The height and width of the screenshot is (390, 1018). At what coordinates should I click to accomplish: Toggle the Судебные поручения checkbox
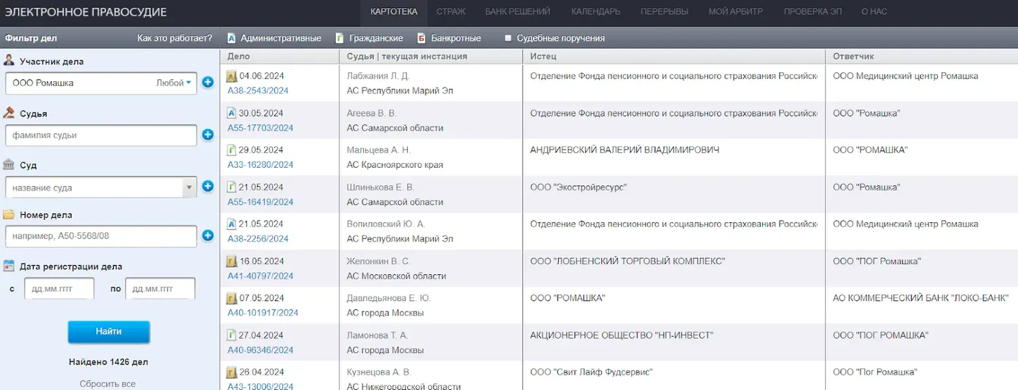[x=508, y=39]
